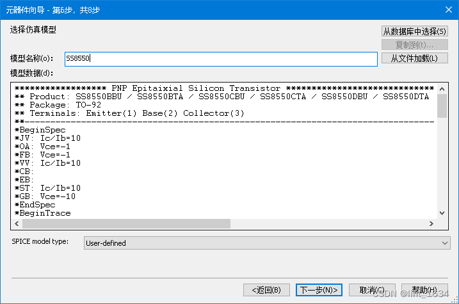
Task: Click the "*BeginTrace" line
Action: point(43,213)
